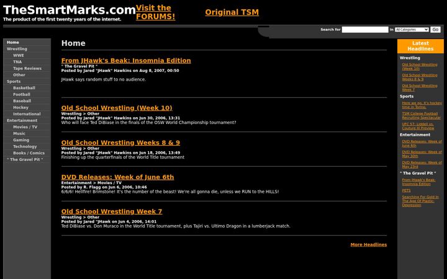Open sidebar headline UFC 57: Liddell vs. Couture III Preview
This screenshot has height=279, width=447.
[x=418, y=126]
